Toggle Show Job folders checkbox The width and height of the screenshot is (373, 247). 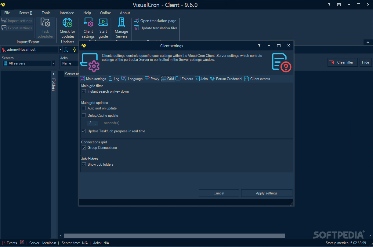pyautogui.click(x=84, y=164)
